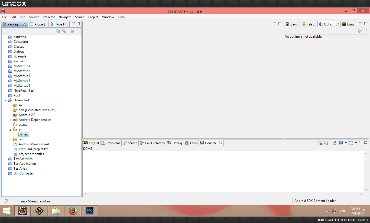Open the Project menu
370x223 pixels.
93,17
